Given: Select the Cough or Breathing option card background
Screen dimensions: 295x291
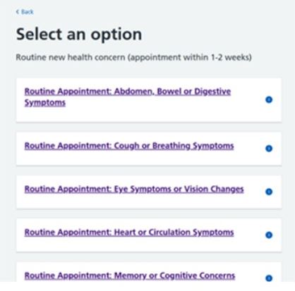Looking at the screenshot, I should point(149,149).
